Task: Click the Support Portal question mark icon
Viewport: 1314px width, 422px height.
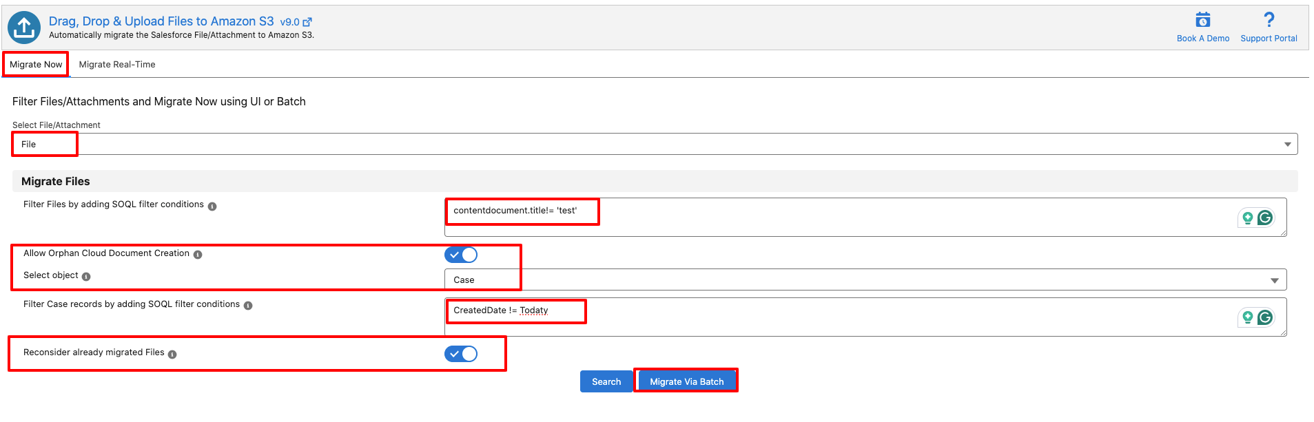Action: click(x=1269, y=19)
